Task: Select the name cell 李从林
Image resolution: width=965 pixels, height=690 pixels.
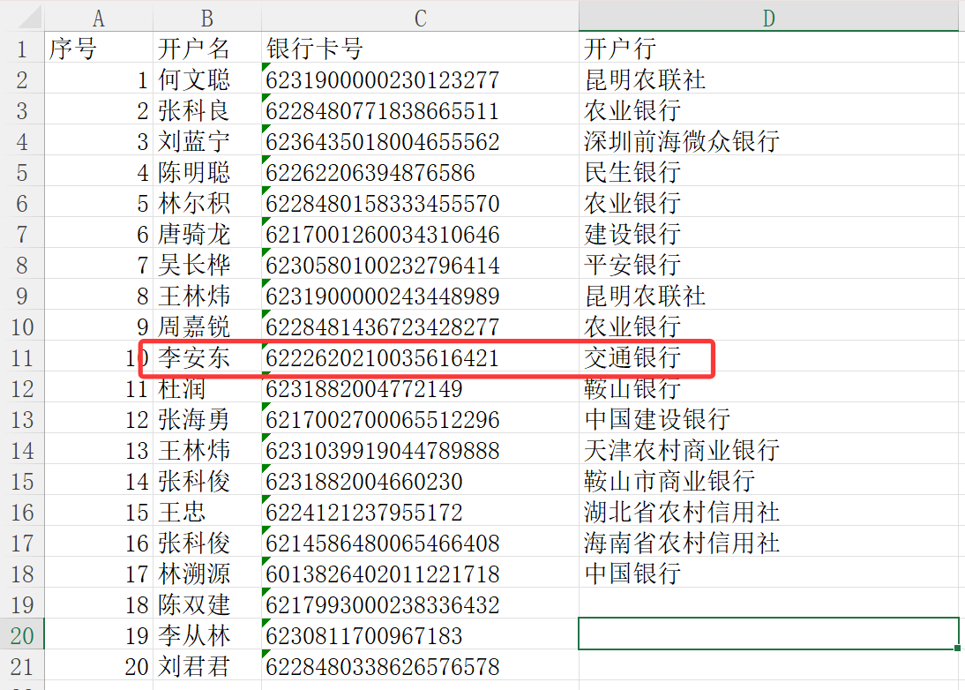Action: 206,635
